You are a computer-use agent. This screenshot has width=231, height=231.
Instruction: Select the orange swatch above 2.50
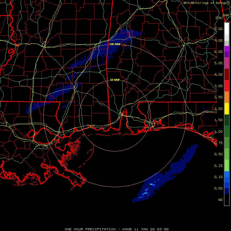pos(227,97)
